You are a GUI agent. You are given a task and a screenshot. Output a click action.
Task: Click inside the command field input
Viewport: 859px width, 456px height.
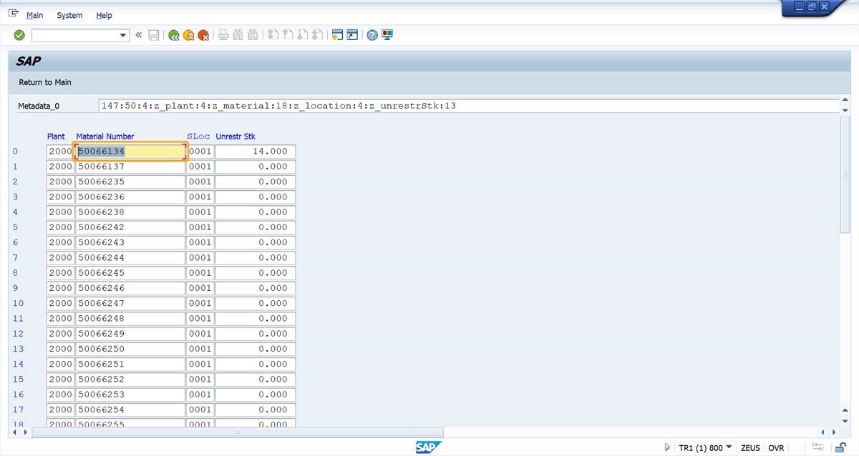coord(74,35)
